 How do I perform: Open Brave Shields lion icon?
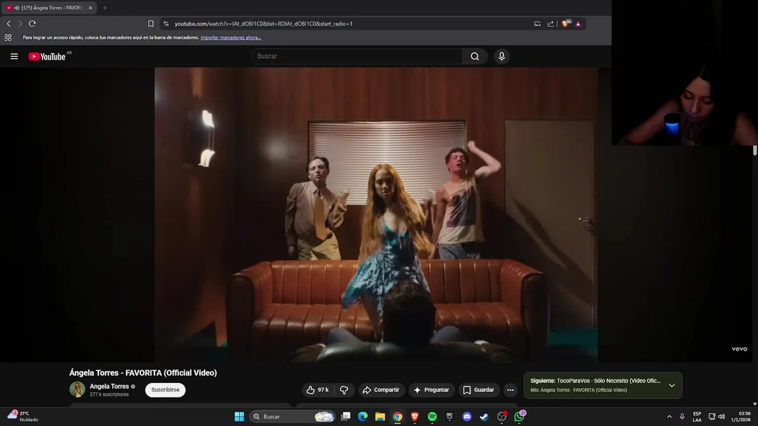pyautogui.click(x=565, y=24)
